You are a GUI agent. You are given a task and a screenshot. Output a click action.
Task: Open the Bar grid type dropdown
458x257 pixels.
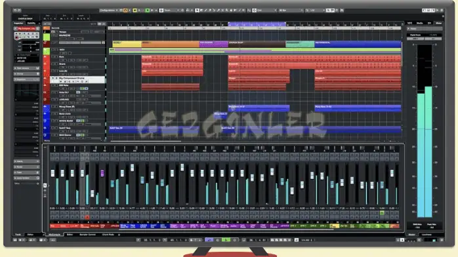(291, 10)
